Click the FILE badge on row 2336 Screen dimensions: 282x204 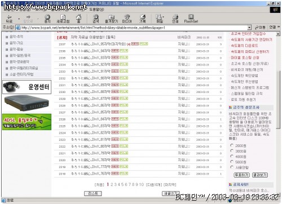point(124,51)
